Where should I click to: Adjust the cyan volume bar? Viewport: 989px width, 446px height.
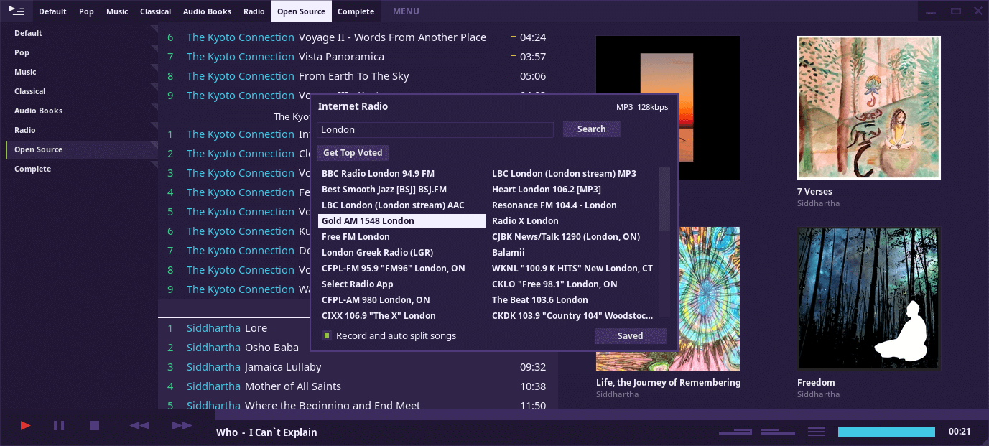click(886, 432)
